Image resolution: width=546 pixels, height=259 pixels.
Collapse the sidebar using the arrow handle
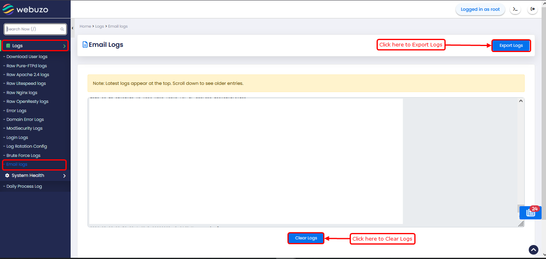click(x=73, y=28)
